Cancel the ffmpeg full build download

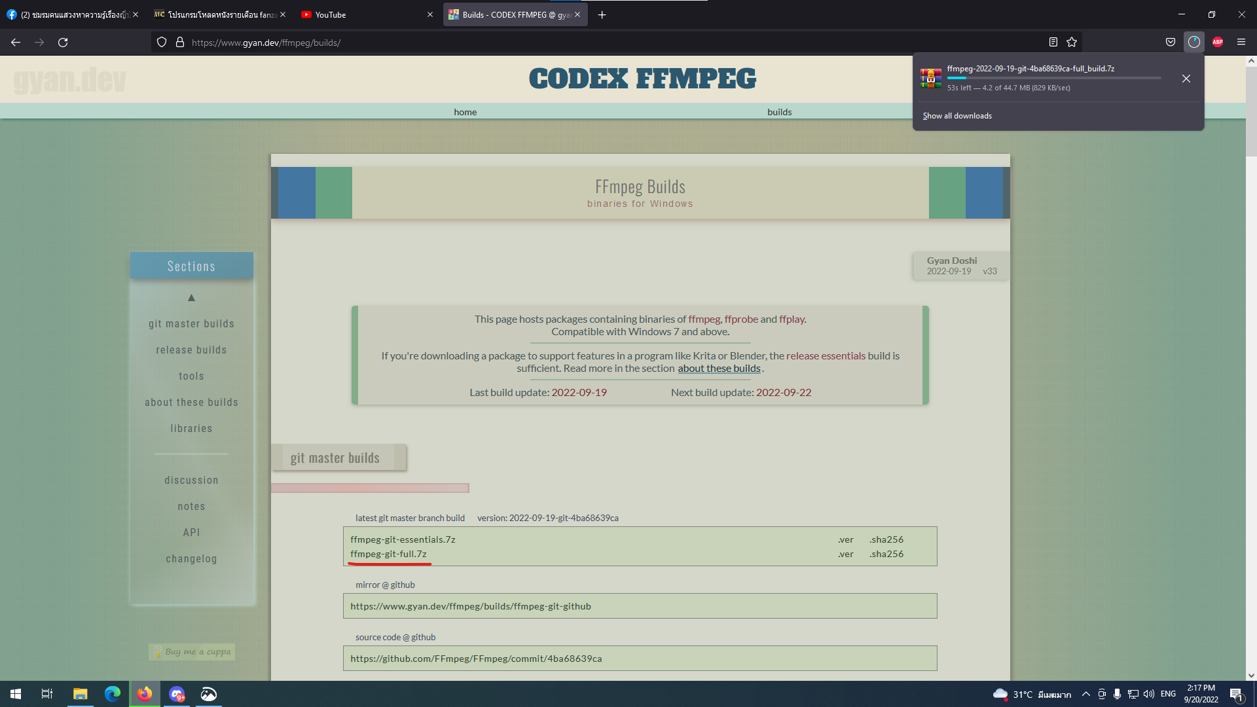tap(1186, 79)
